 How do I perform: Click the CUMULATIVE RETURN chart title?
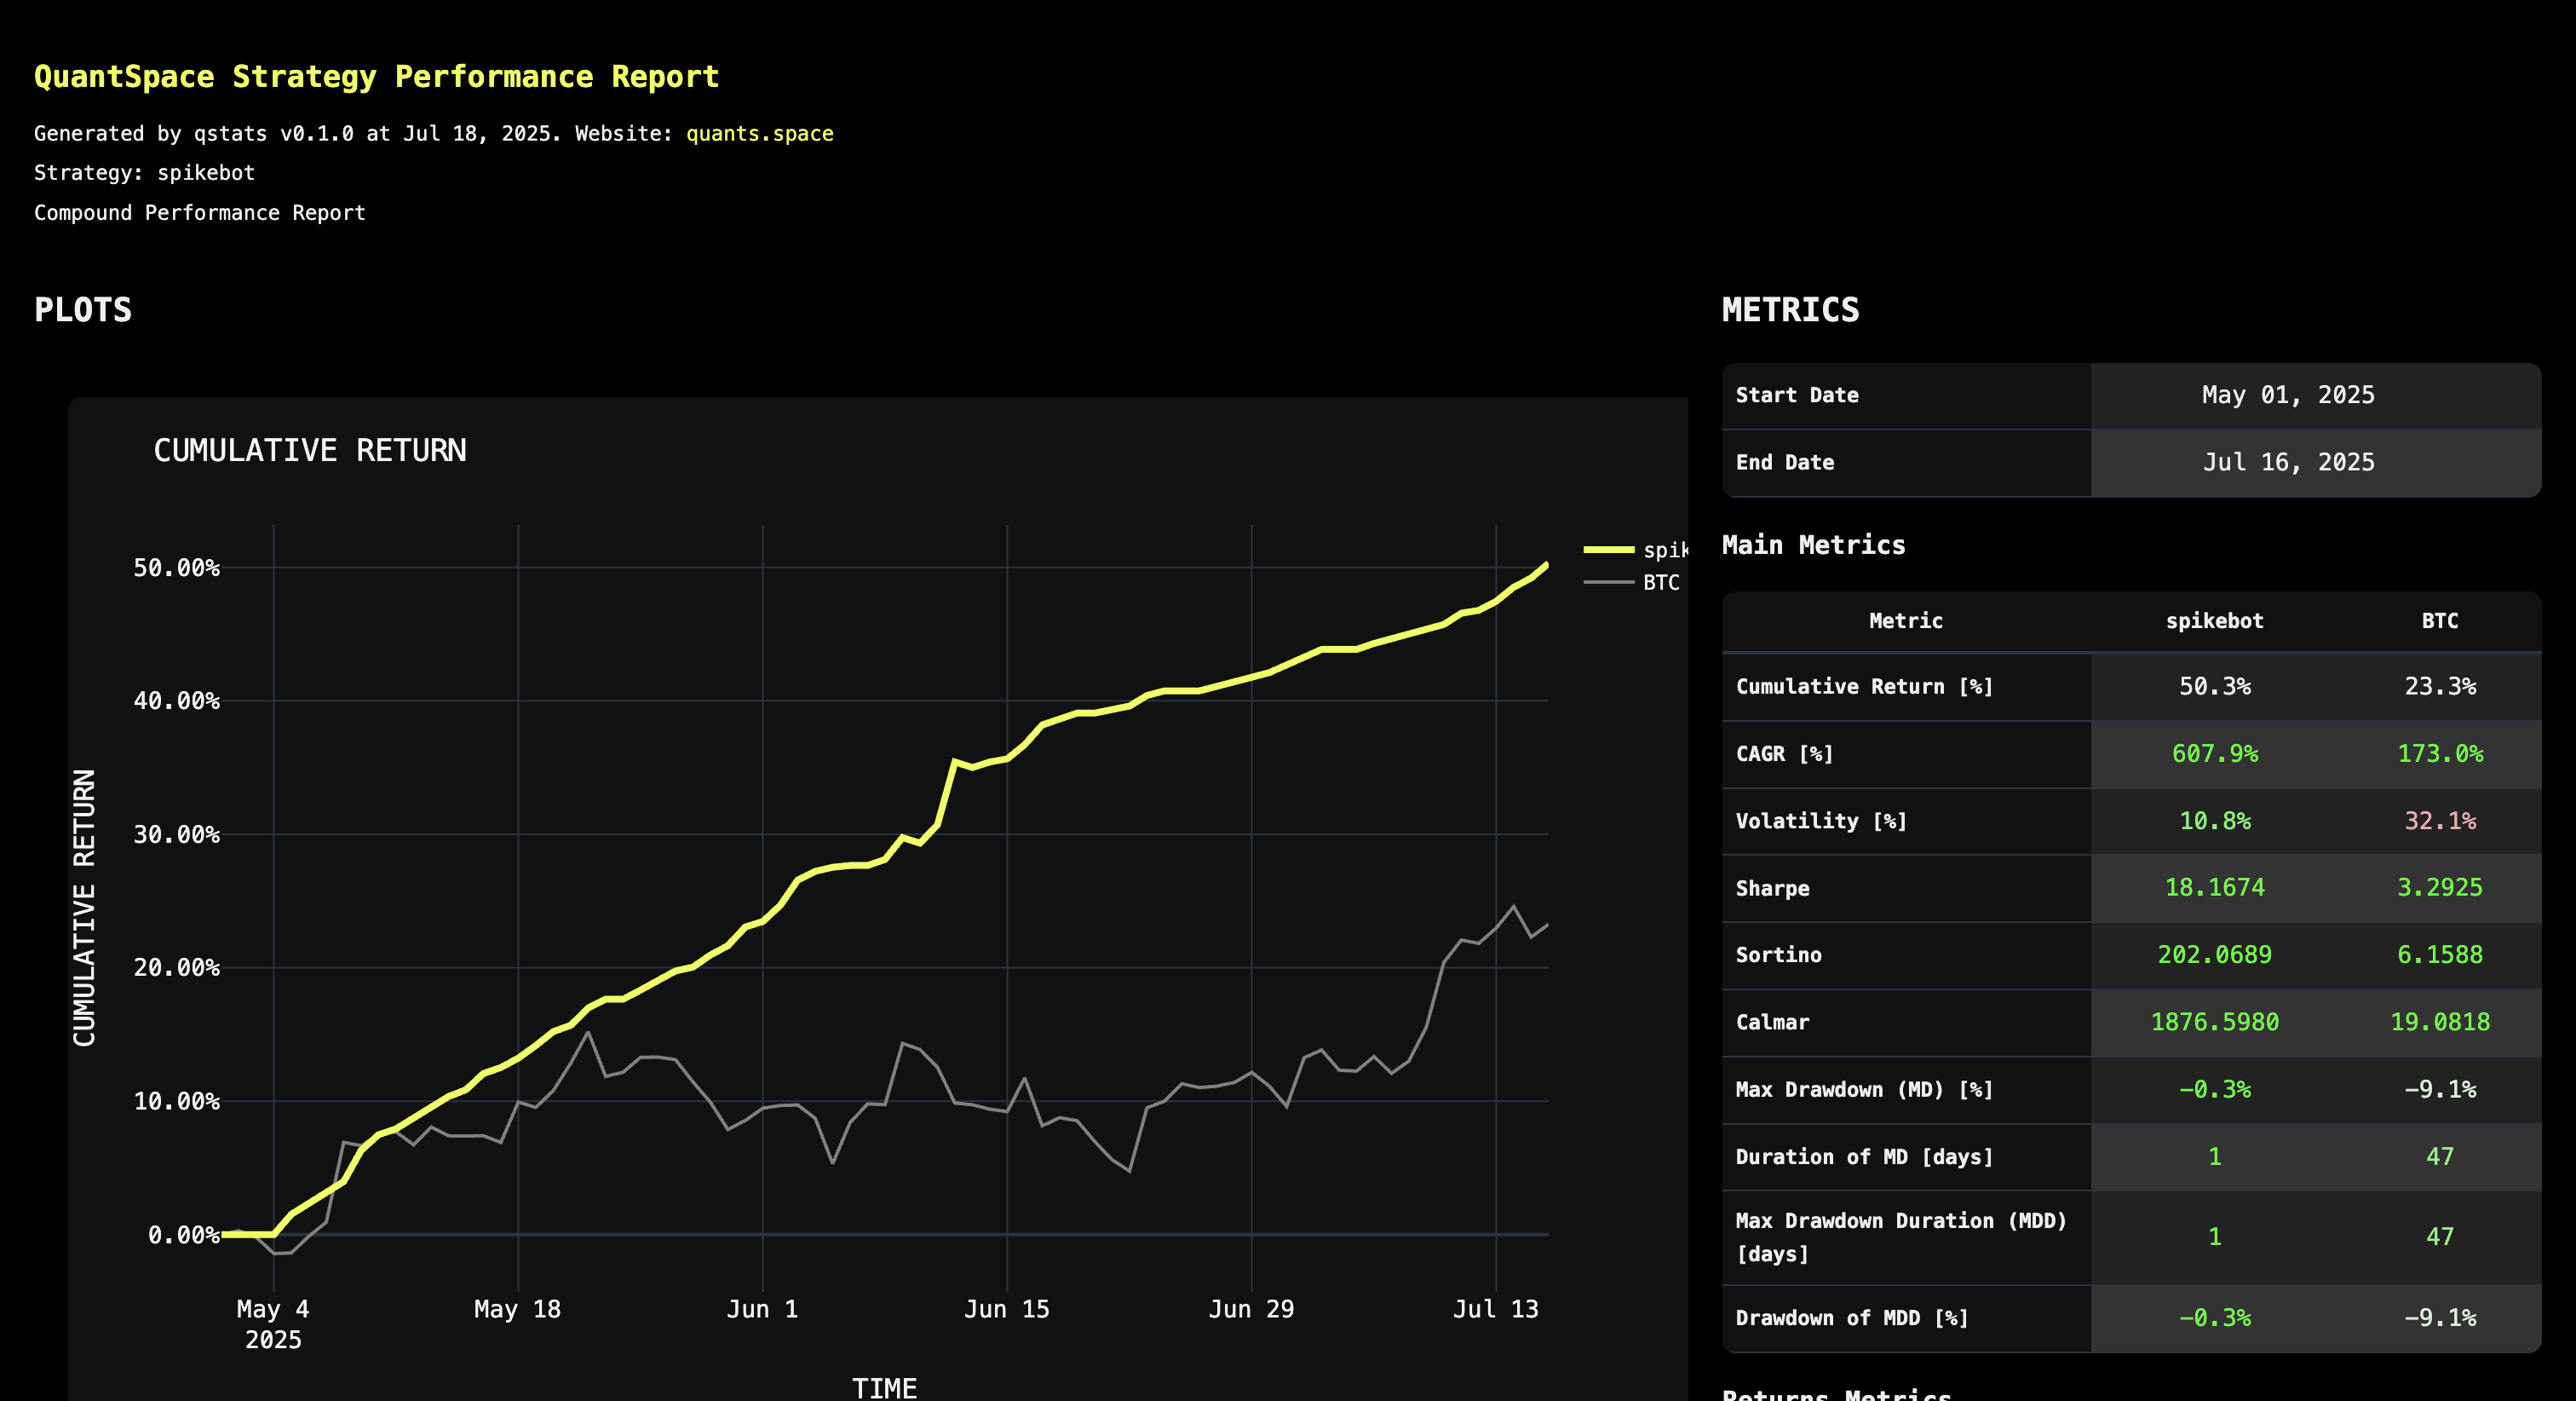310,450
